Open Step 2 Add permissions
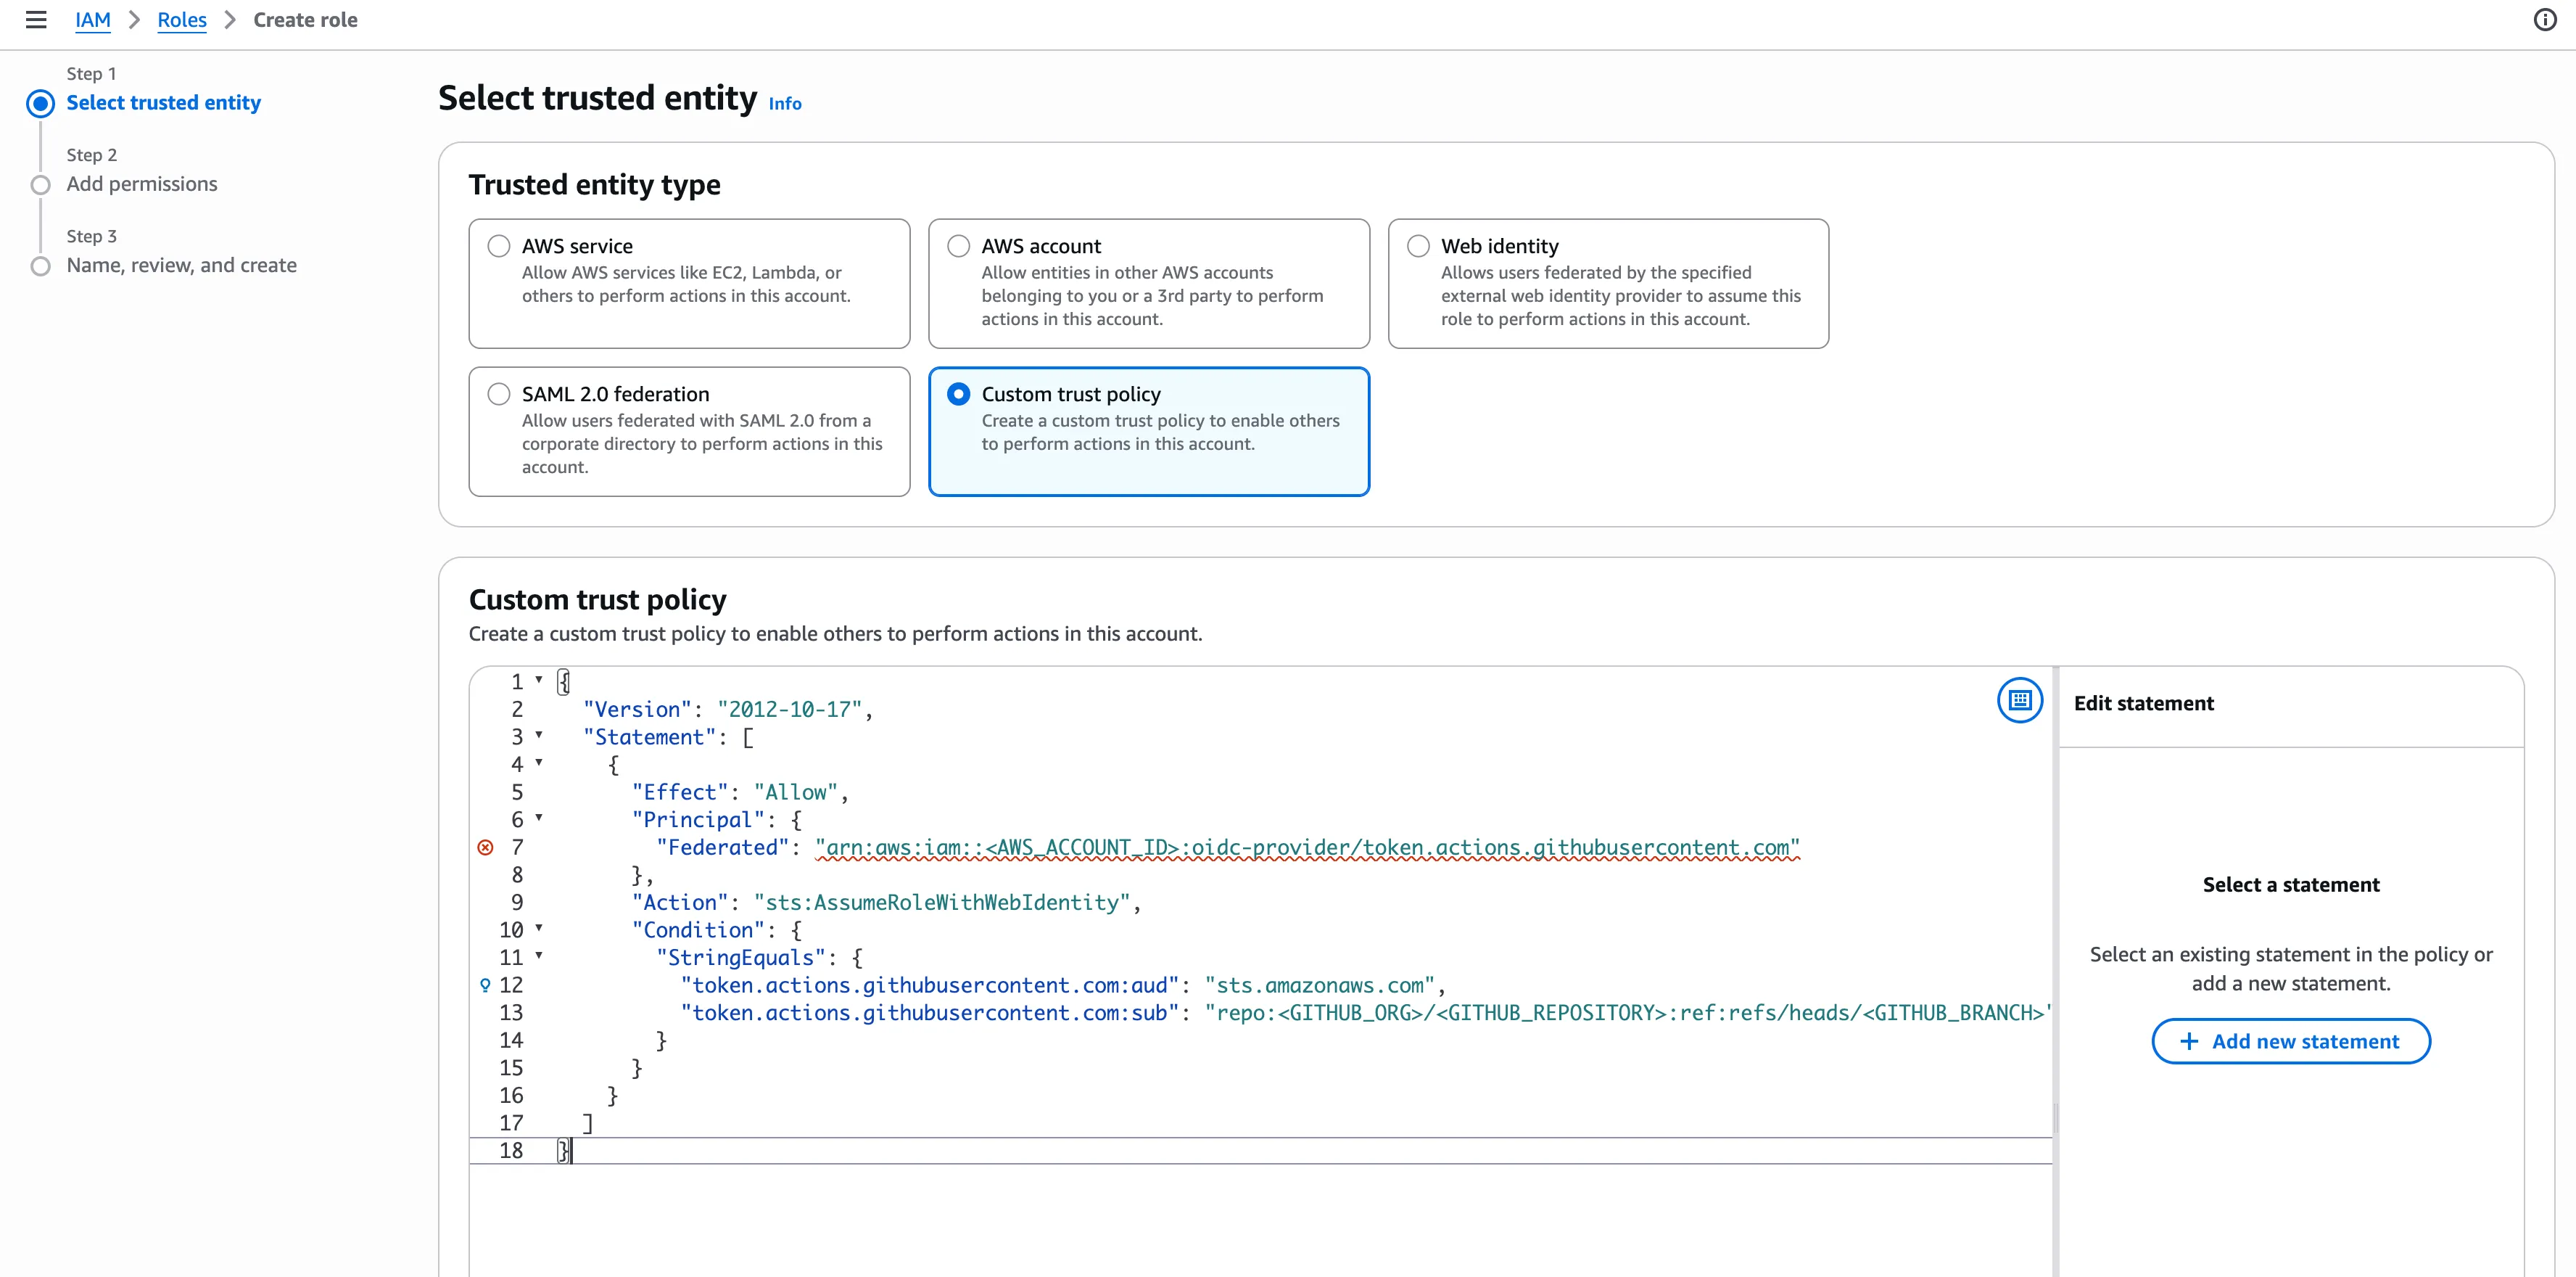 [142, 183]
